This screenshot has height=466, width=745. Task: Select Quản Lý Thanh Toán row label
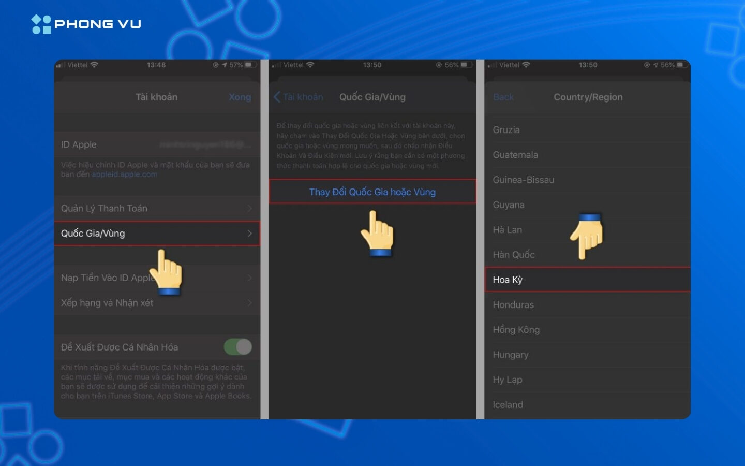click(104, 208)
